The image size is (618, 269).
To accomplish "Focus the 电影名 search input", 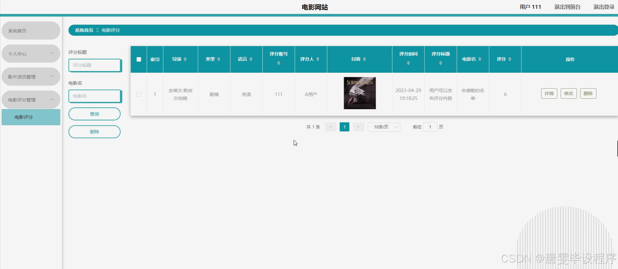I will 95,96.
